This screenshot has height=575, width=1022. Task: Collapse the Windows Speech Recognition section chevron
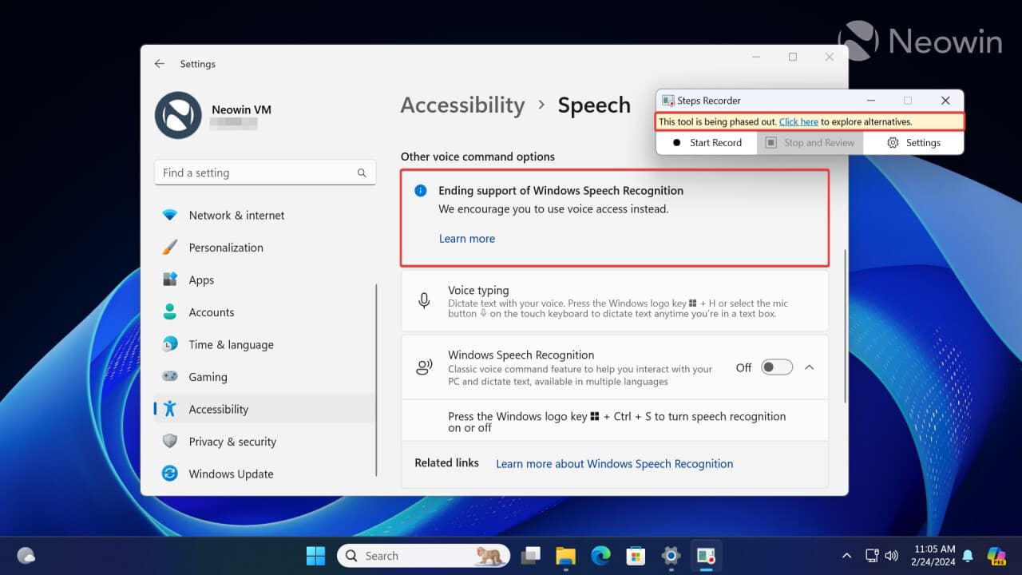(809, 367)
